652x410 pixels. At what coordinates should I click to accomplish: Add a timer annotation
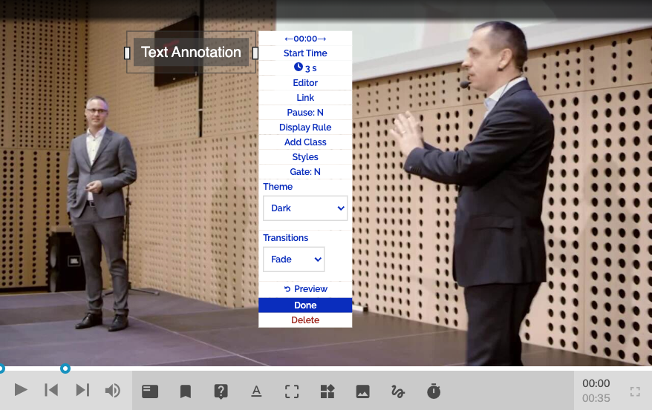tap(434, 391)
